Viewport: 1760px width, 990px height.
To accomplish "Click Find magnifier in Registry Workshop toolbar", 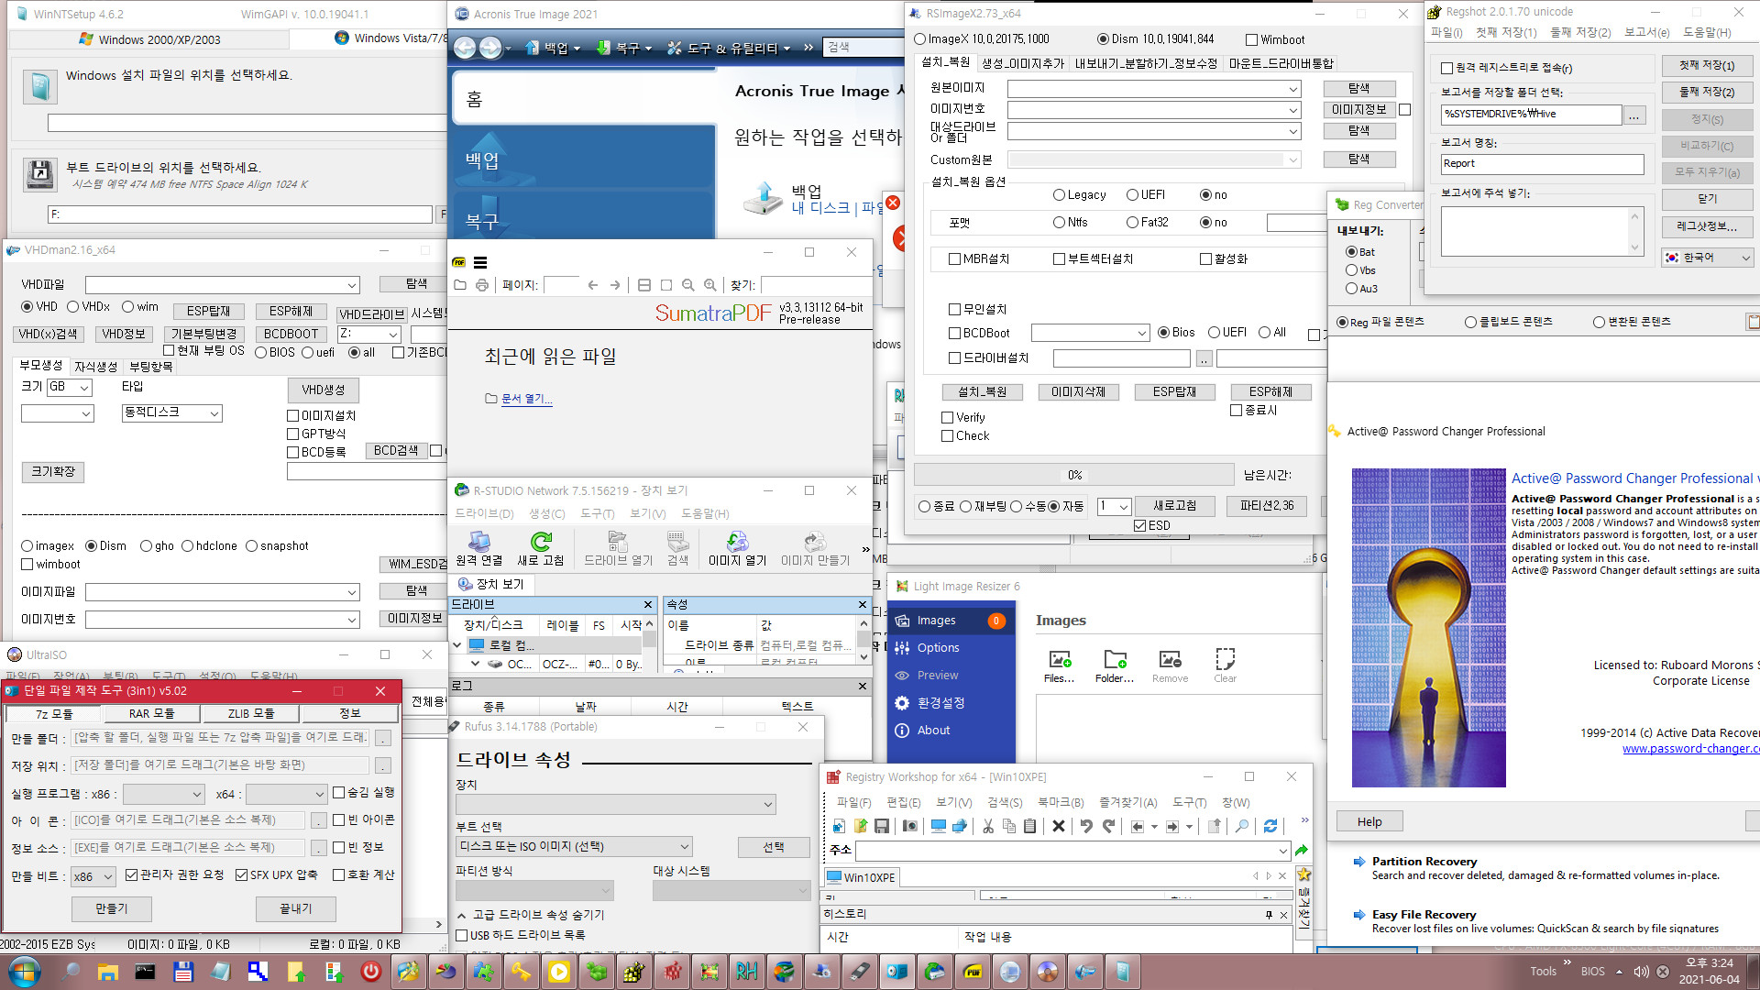I will (1242, 826).
